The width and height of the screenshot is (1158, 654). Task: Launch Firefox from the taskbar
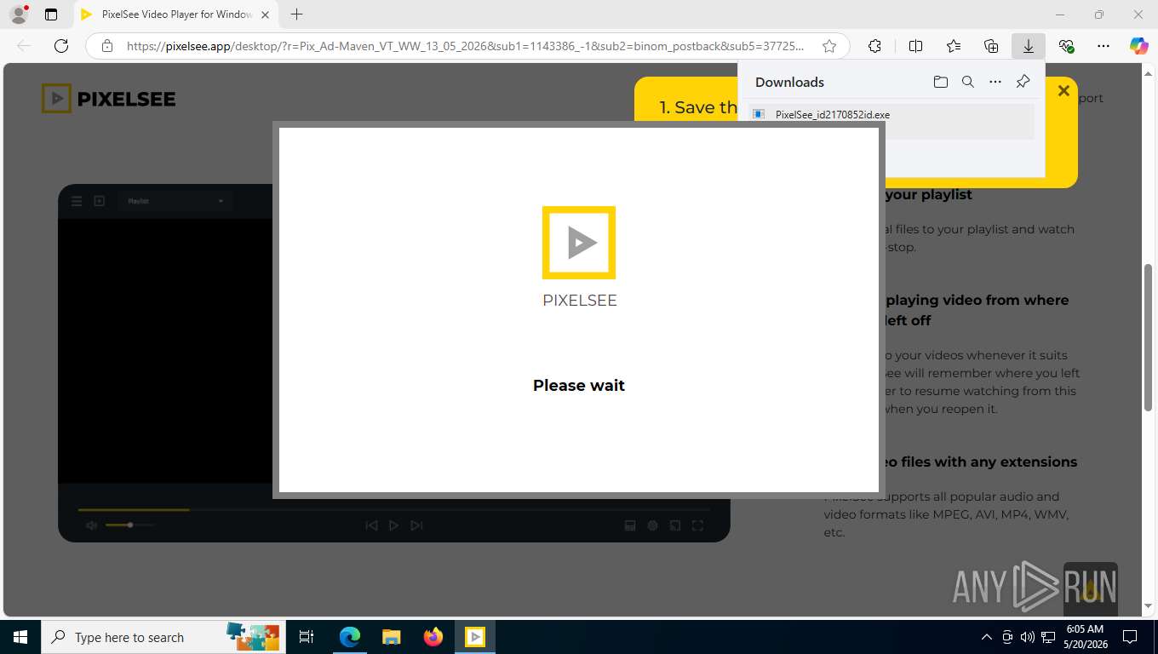(x=433, y=637)
